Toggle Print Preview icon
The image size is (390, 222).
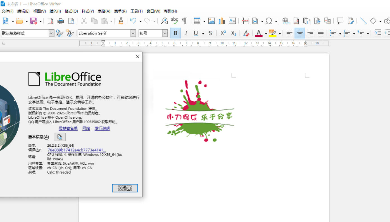pos(71,21)
